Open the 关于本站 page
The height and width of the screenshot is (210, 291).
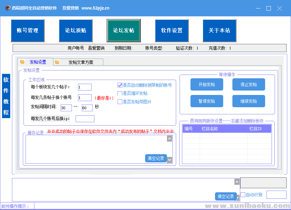click(x=219, y=31)
